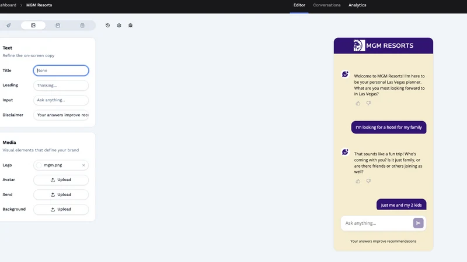Click the 'Media' section heading
467x262 pixels.
[x=9, y=142]
